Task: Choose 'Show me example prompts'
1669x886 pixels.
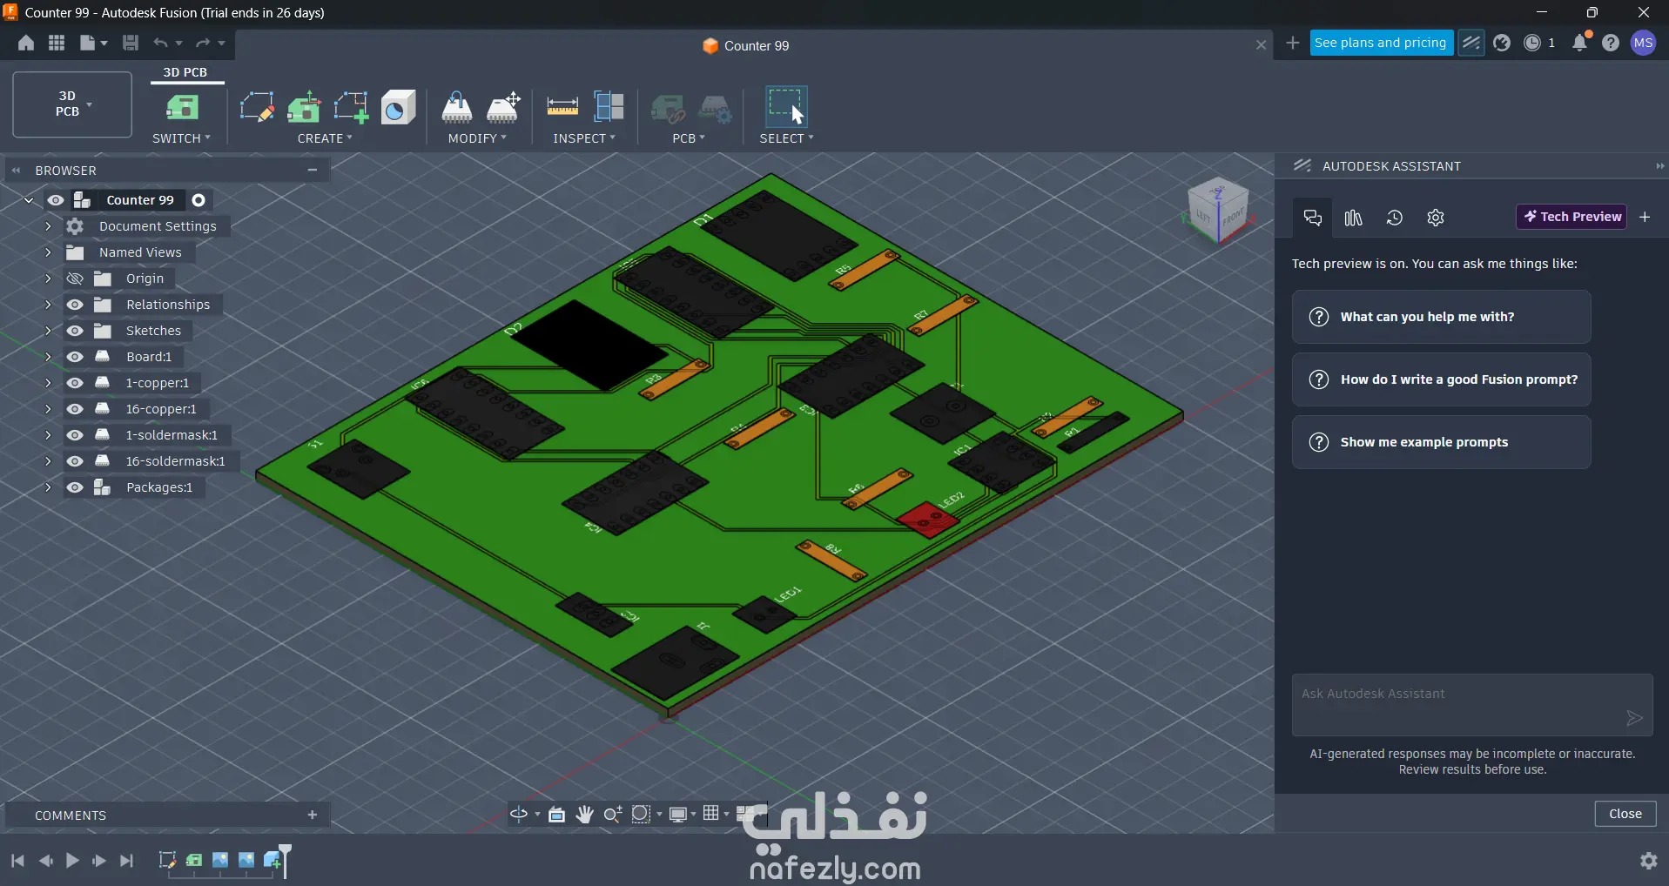Action: click(1441, 442)
